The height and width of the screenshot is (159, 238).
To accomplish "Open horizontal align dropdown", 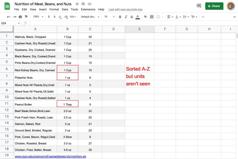I will point(170,17).
